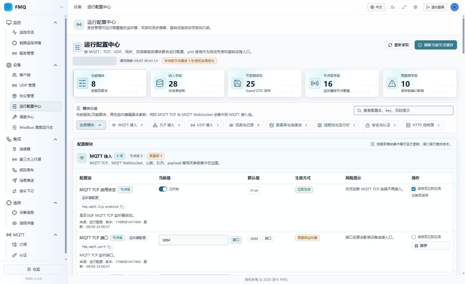465x284 pixels.
Task: Click 刷新当前节点缓存 button
Action: 436,45
